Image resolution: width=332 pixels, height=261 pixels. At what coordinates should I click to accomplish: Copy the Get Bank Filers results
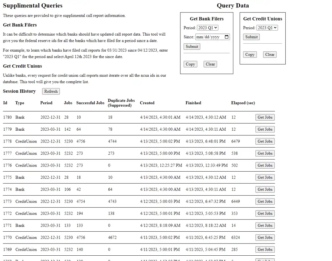click(190, 64)
